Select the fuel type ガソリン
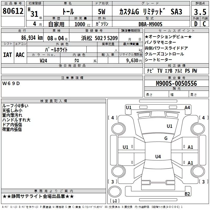The image size is (210, 210). point(102,24)
